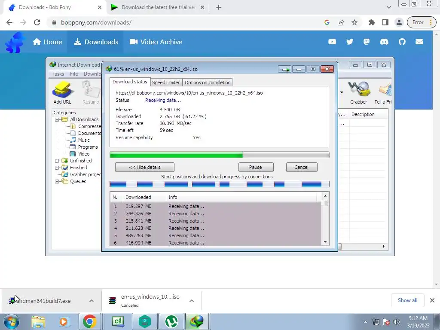Switch to Options on completion tab
The height and width of the screenshot is (330, 440).
point(208,82)
